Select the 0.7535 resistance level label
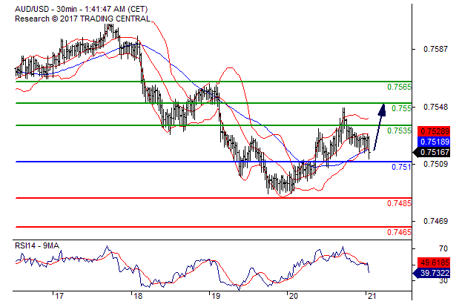 [x=399, y=131]
